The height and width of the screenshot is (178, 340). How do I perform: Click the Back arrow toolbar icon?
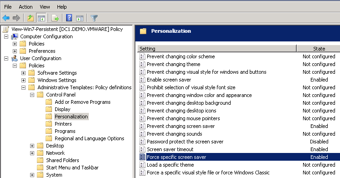[x=6, y=18]
